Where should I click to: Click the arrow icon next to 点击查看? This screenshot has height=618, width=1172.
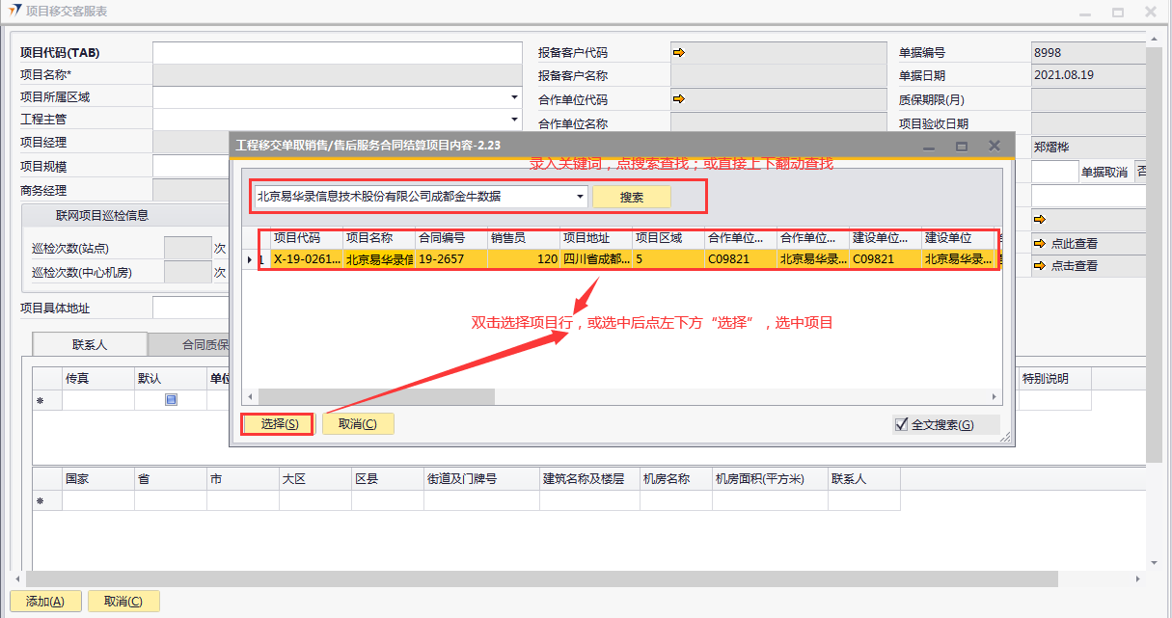pos(1040,265)
